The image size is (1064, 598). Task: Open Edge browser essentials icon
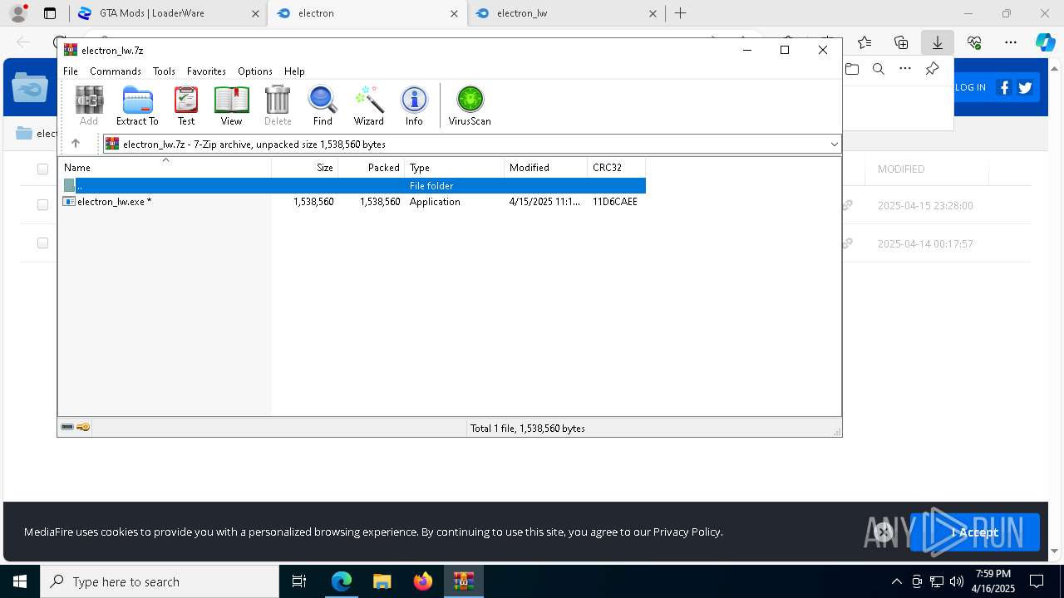[974, 42]
